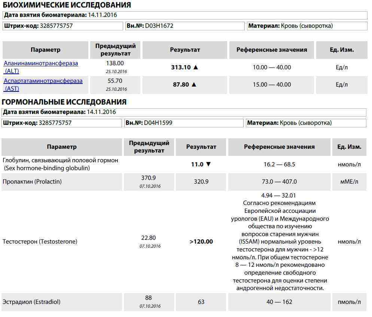Click the Штрих-код field under biochemical section
The image size is (372, 317).
[x=63, y=26]
